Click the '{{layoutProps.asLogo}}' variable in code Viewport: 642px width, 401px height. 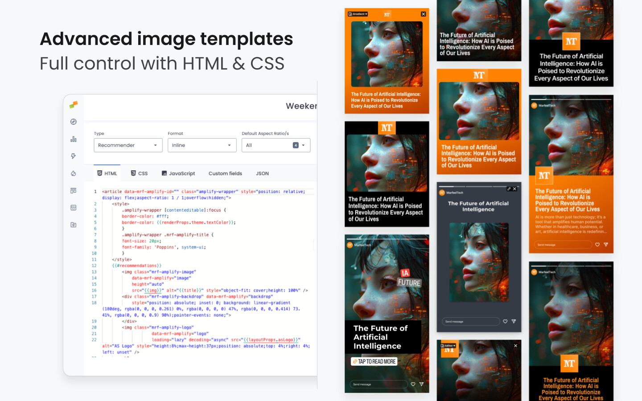point(271,340)
